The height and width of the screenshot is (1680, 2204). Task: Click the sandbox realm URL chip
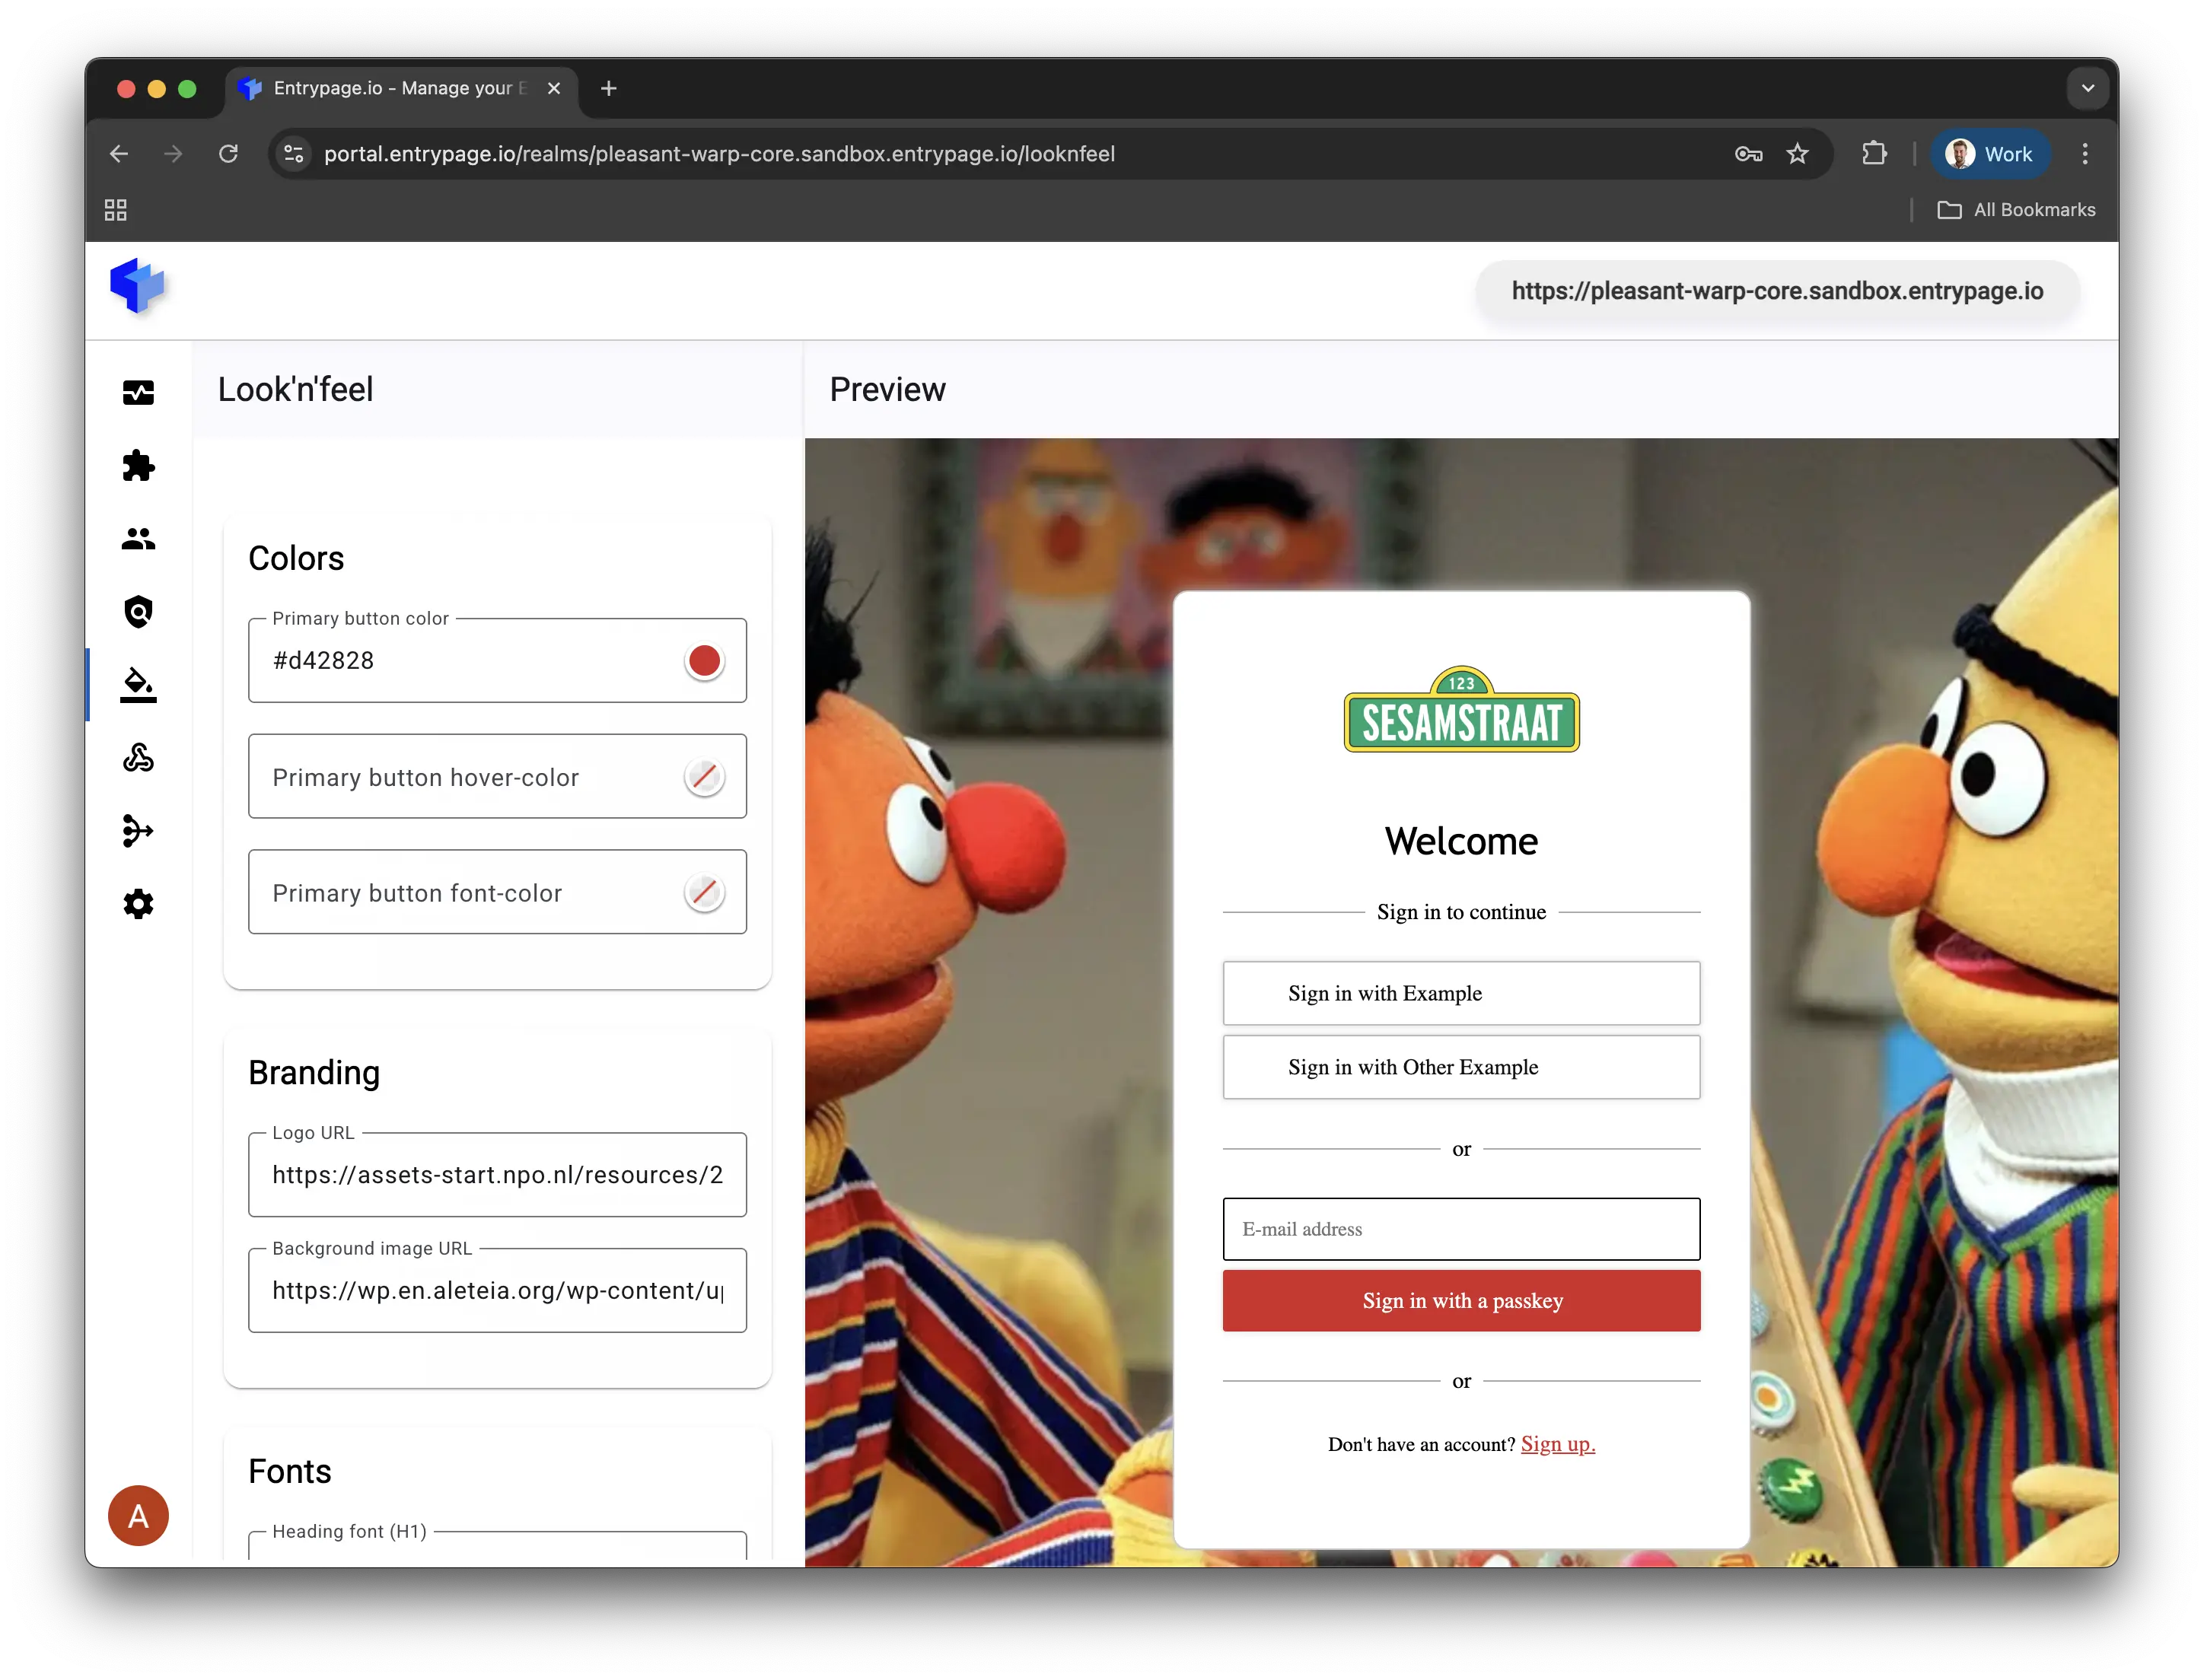pyautogui.click(x=1777, y=291)
